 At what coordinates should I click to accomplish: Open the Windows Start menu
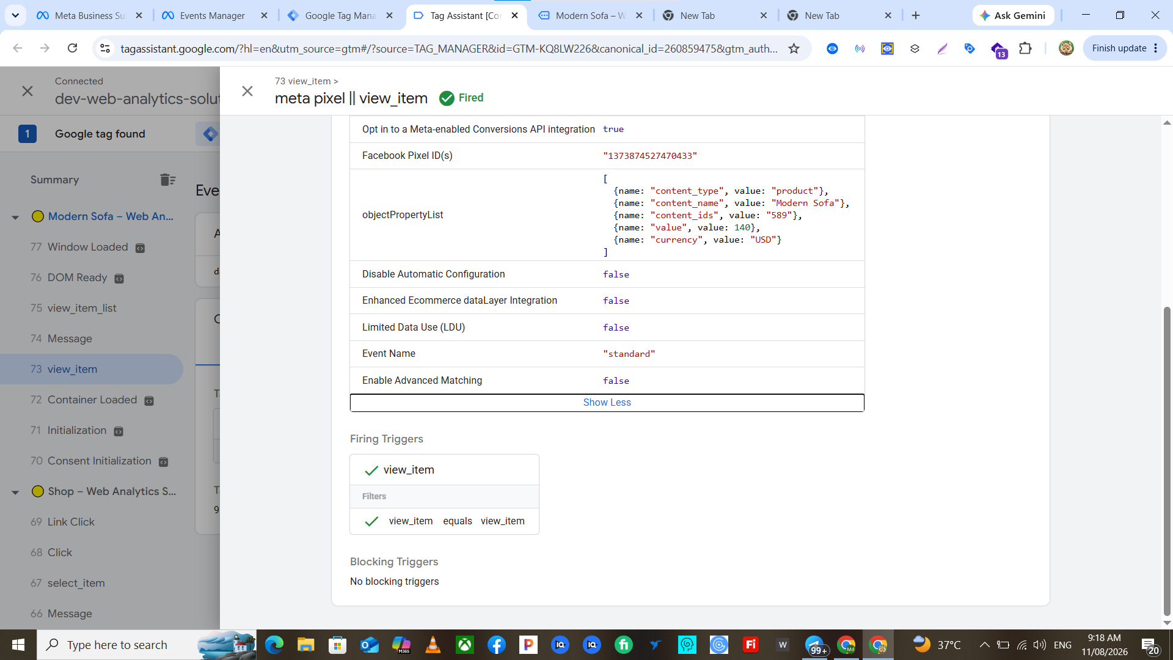pyautogui.click(x=18, y=645)
